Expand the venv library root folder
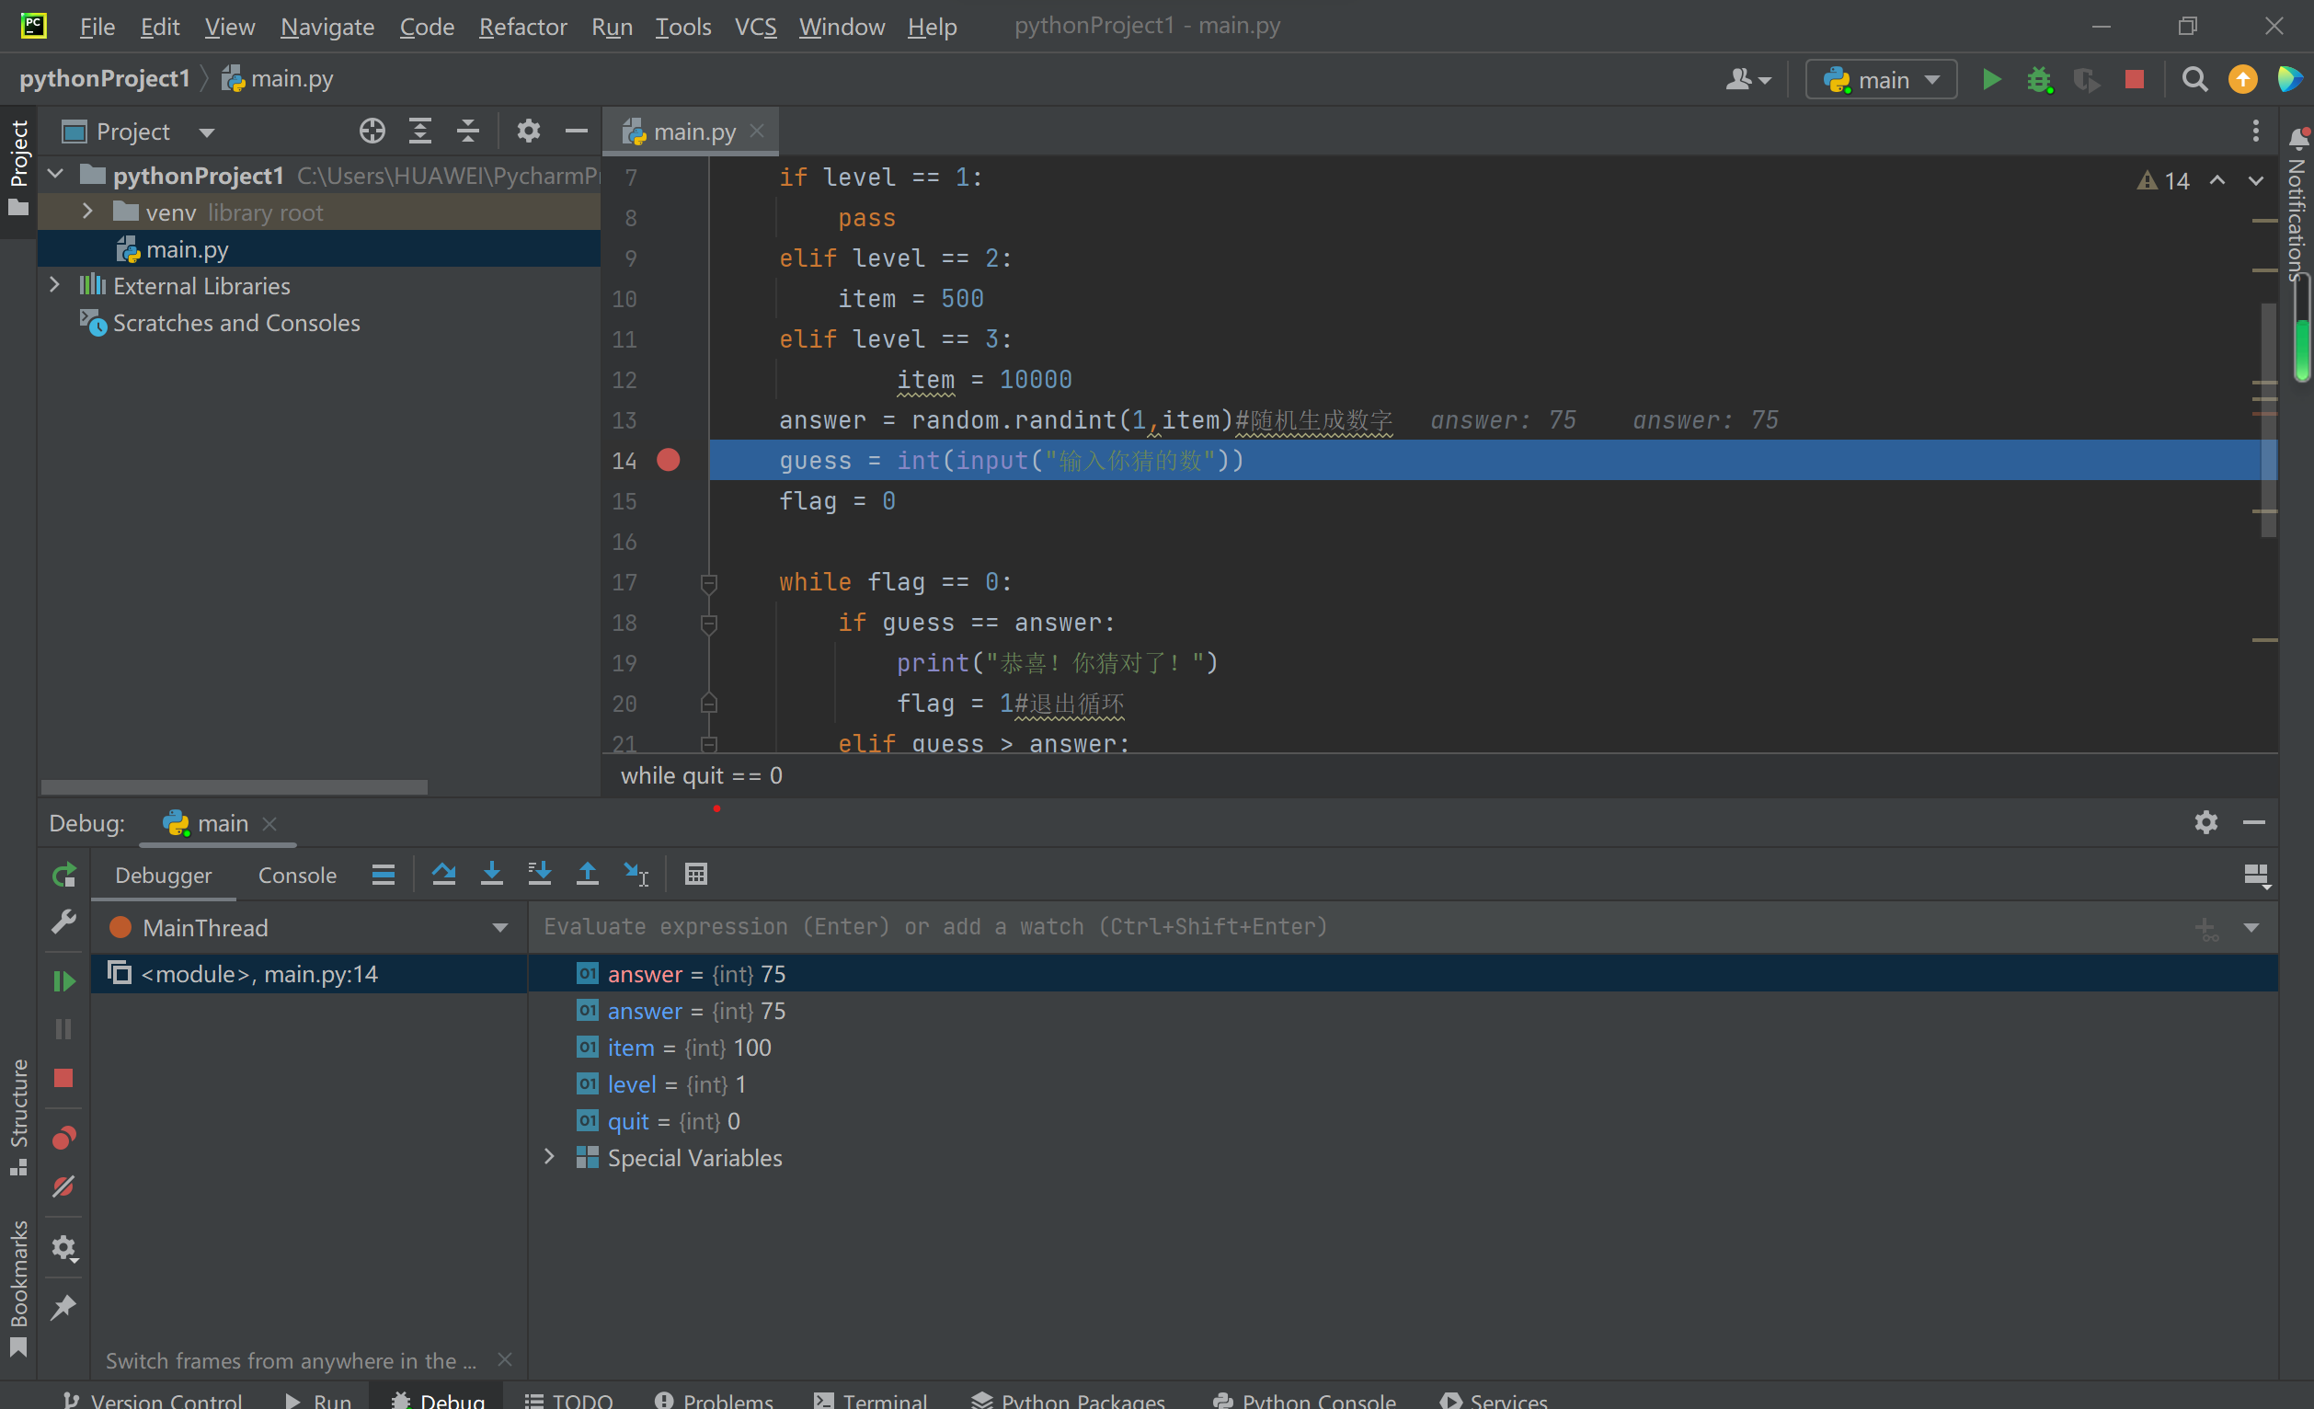The image size is (2314, 1409). [x=87, y=212]
